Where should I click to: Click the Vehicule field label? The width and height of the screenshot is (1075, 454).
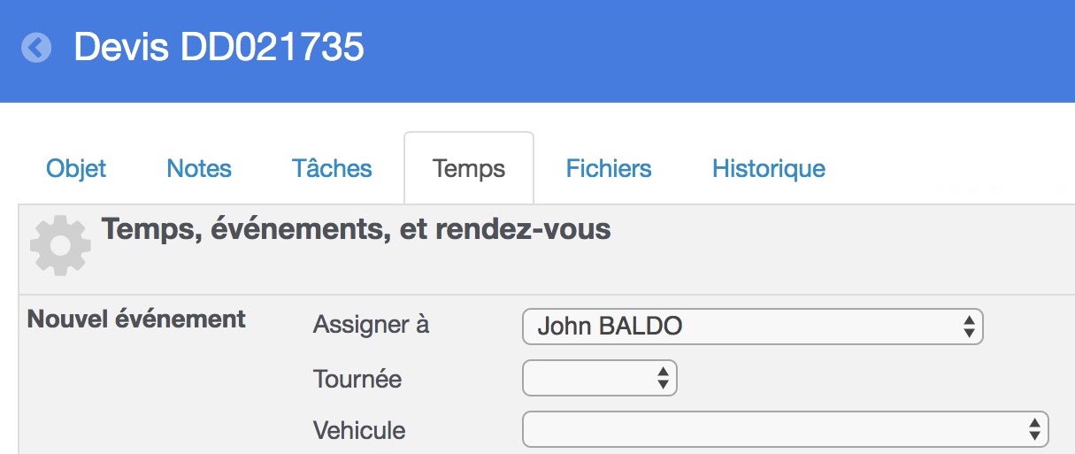(x=359, y=430)
